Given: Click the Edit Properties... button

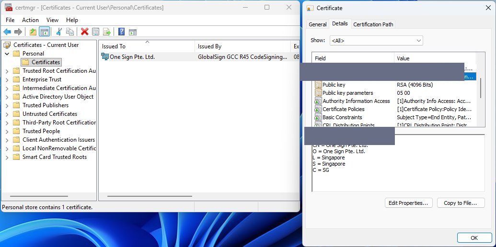Looking at the screenshot, I should pyautogui.click(x=409, y=203).
